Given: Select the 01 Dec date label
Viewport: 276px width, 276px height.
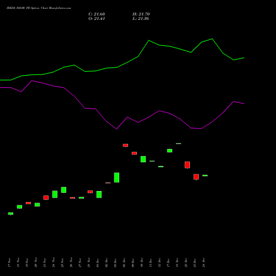Looking at the screenshot, I should click(98, 263).
